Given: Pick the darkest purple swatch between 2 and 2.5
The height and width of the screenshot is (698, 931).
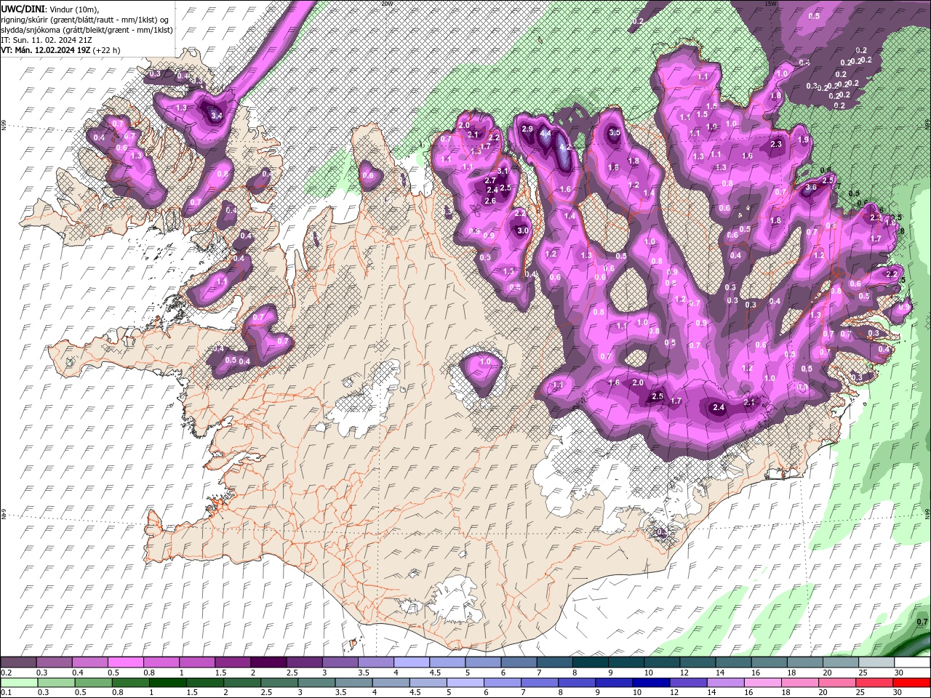Looking at the screenshot, I should pos(268,663).
